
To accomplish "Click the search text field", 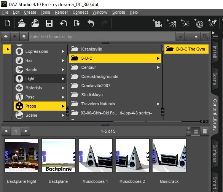I will click(x=102, y=36).
